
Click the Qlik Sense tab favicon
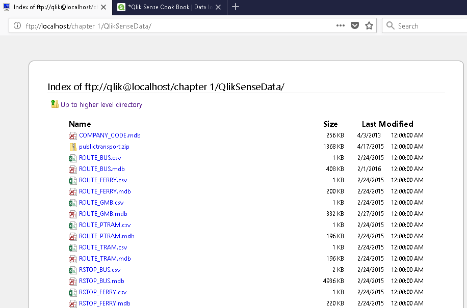[x=121, y=7]
